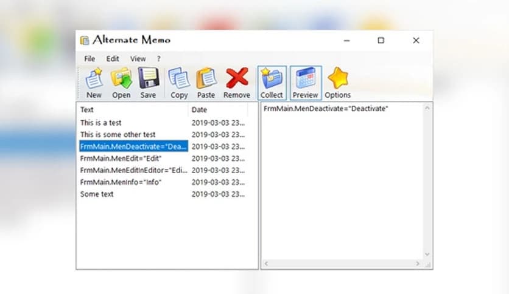Select the "Some text" list entry

[x=97, y=194]
